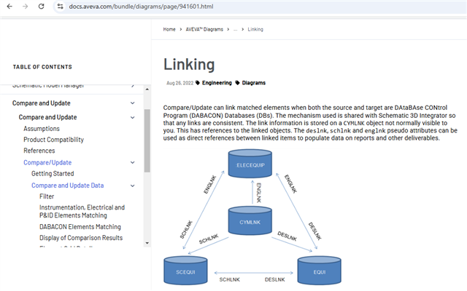Click scroll down arrow of contents scrollbar
This screenshot has width=467, height=291.
coord(147,243)
